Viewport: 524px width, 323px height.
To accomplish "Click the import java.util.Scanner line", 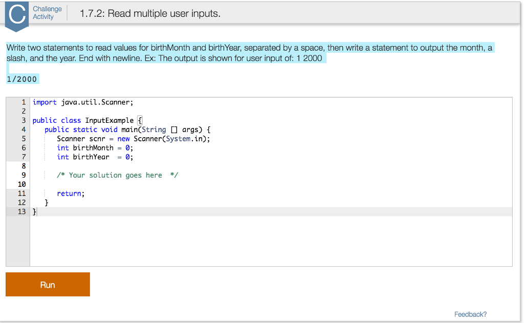I will [x=83, y=102].
